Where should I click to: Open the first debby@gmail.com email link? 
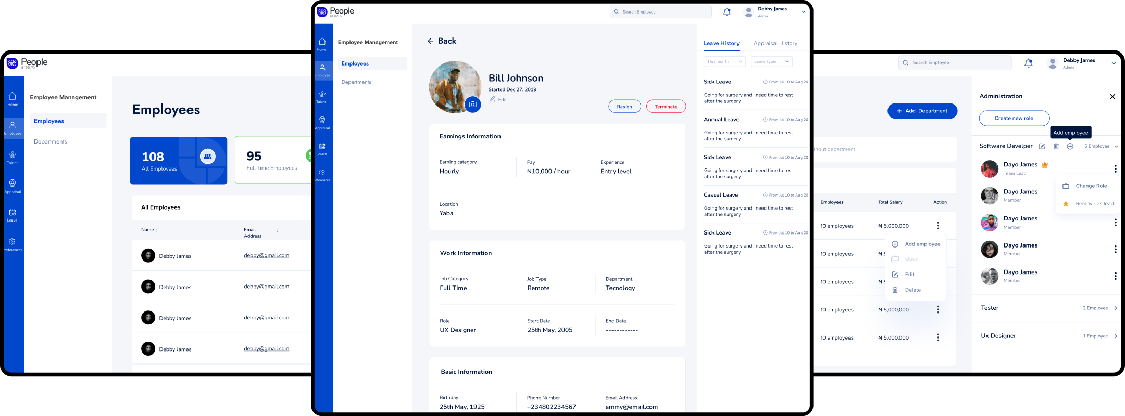(x=266, y=255)
